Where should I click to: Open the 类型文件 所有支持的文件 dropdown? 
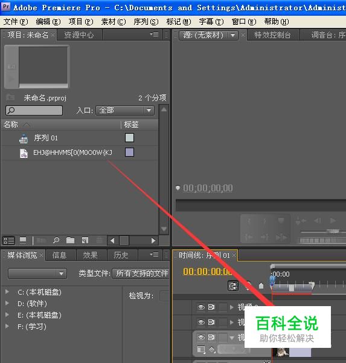(x=141, y=273)
